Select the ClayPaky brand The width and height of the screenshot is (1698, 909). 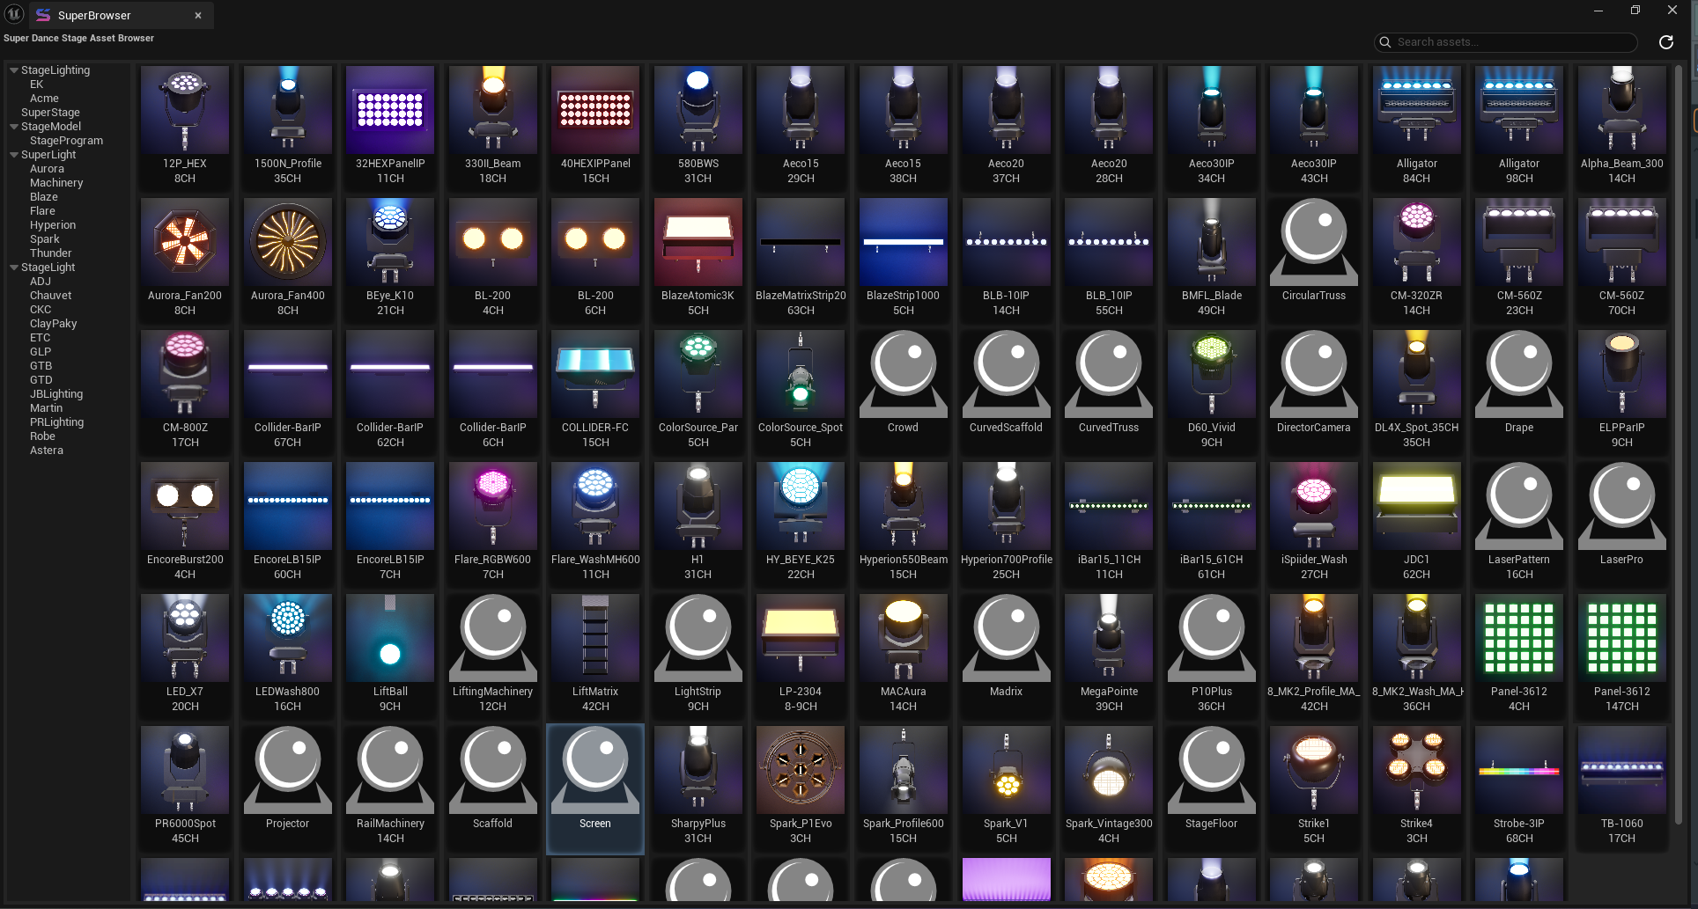pos(53,324)
